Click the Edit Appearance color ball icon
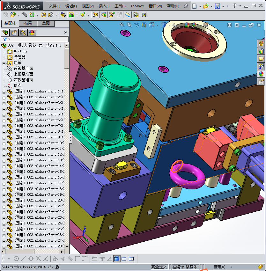Image resolution: width=266 pixels, height=271 pixels. (x=187, y=25)
